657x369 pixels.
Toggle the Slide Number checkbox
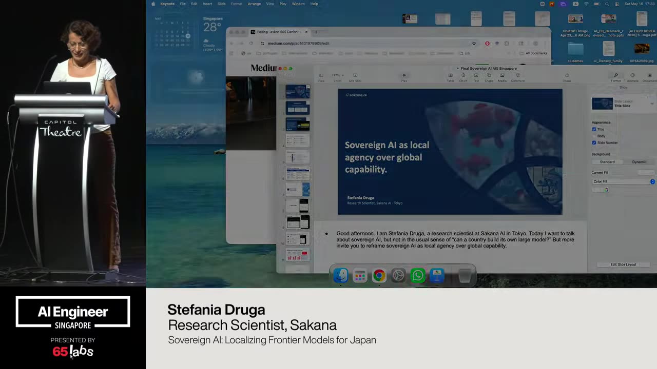pyautogui.click(x=594, y=142)
